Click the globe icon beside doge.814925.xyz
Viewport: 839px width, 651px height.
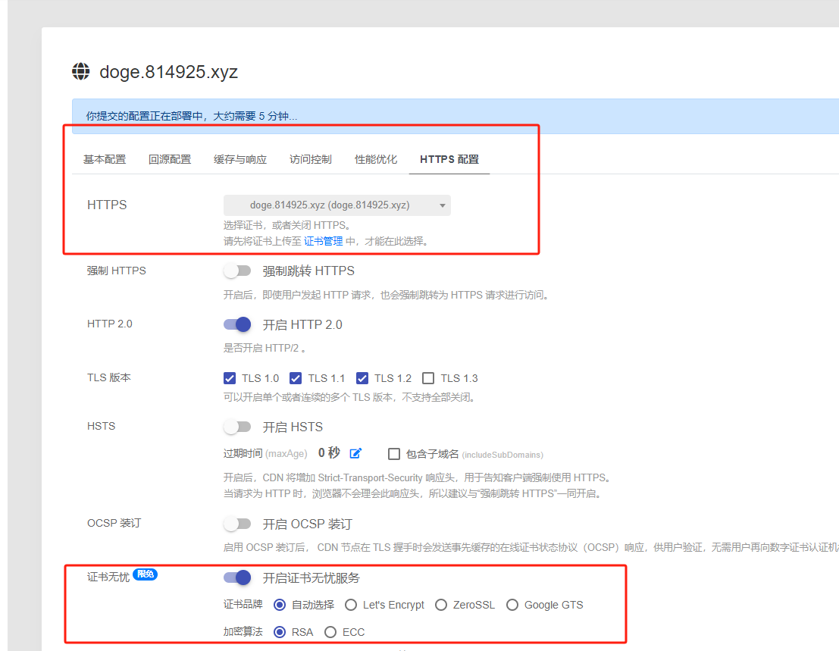[x=81, y=72]
